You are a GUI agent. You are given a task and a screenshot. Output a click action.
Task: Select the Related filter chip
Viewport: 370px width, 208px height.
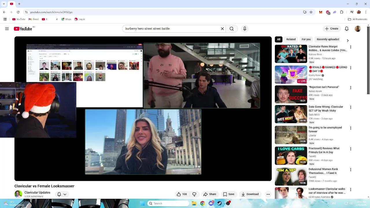(x=291, y=39)
